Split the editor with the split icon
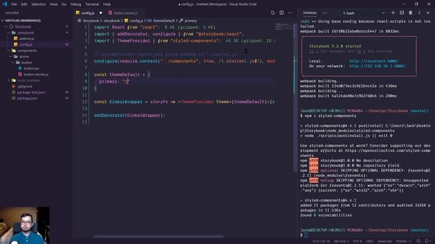Viewport: 435px width, 244px height. [281, 13]
